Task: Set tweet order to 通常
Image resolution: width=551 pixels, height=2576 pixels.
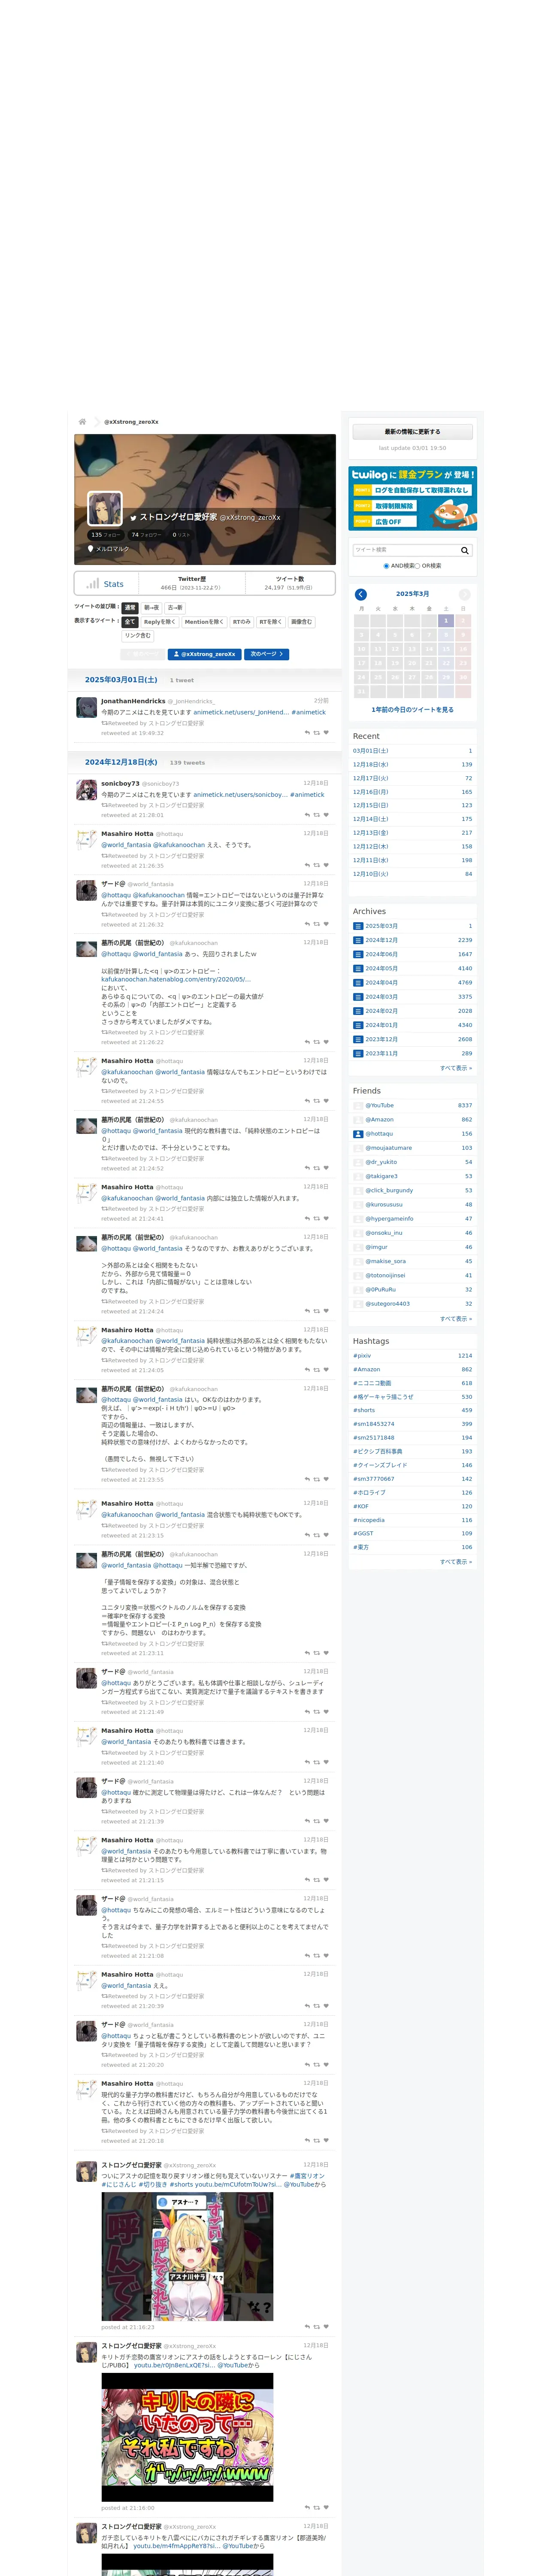Action: click(130, 607)
